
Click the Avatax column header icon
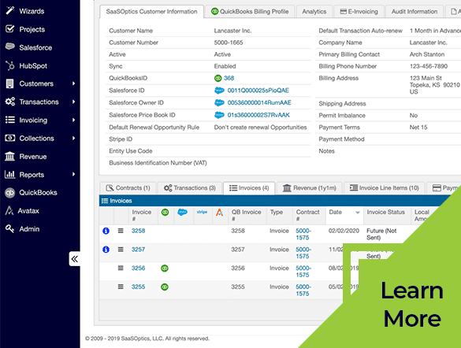pos(220,213)
